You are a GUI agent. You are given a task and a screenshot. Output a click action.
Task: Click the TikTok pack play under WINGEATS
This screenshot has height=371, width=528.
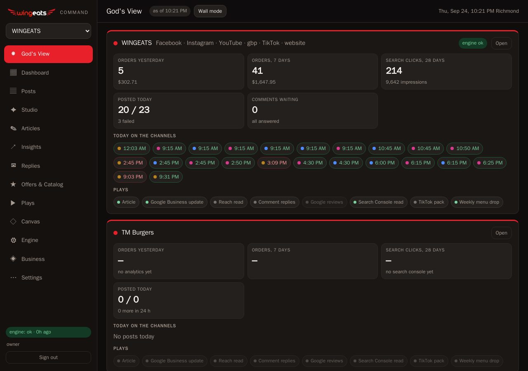coord(429,202)
